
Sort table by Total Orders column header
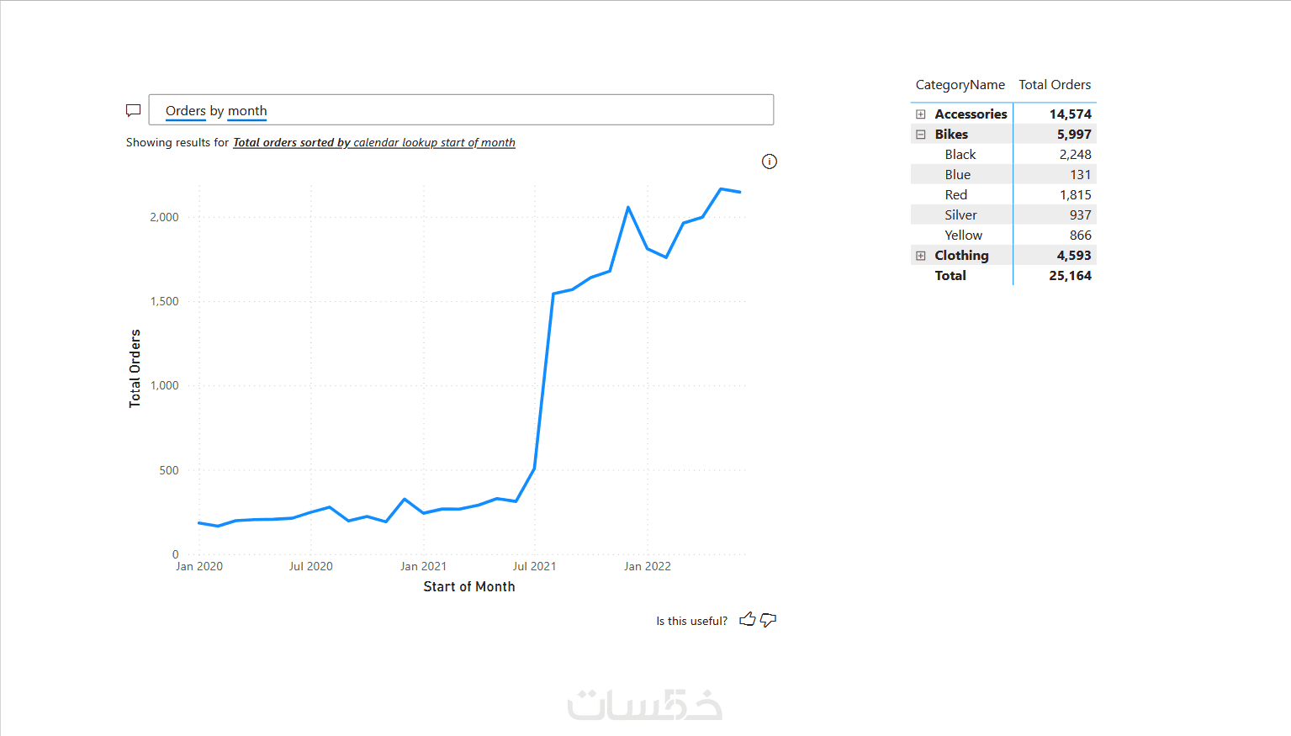click(x=1055, y=85)
